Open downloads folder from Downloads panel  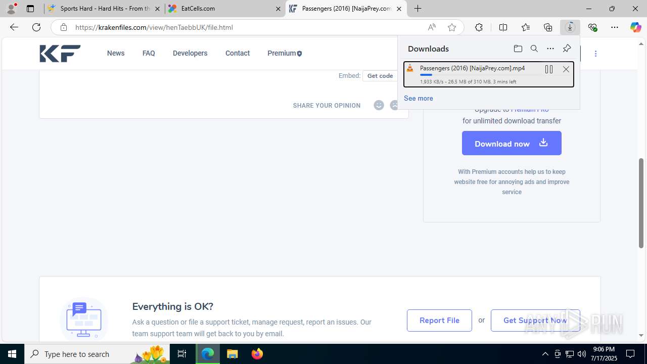pyautogui.click(x=518, y=49)
